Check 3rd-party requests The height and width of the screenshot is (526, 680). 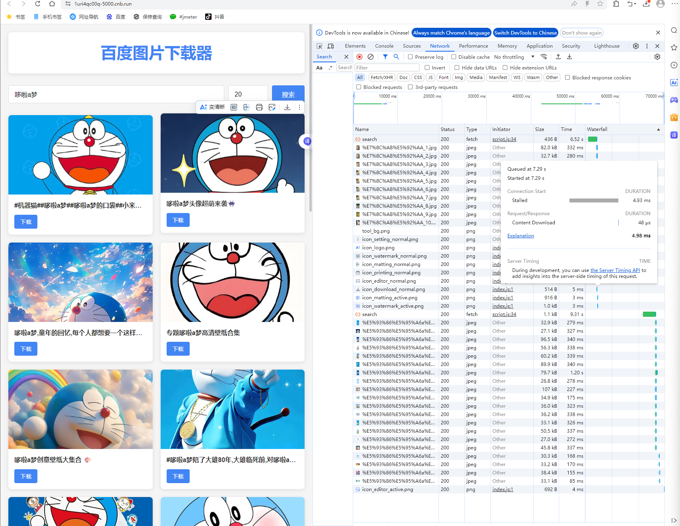point(410,87)
